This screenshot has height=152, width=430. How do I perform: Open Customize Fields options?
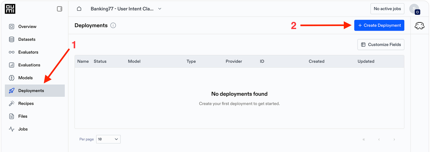(x=381, y=45)
